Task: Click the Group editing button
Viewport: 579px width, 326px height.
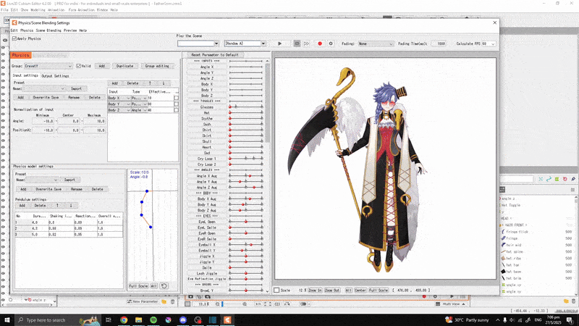Action: tap(157, 66)
